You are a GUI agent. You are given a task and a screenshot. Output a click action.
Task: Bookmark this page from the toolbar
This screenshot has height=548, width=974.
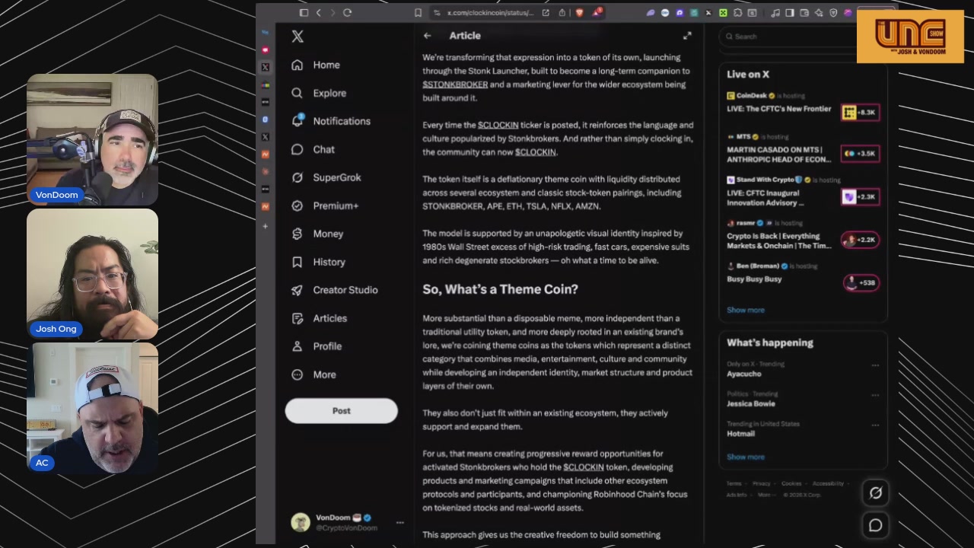tap(418, 12)
